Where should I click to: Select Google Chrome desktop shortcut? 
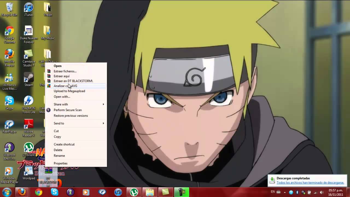point(10,35)
